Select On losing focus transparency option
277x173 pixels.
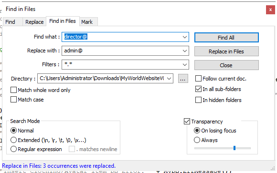197,131
